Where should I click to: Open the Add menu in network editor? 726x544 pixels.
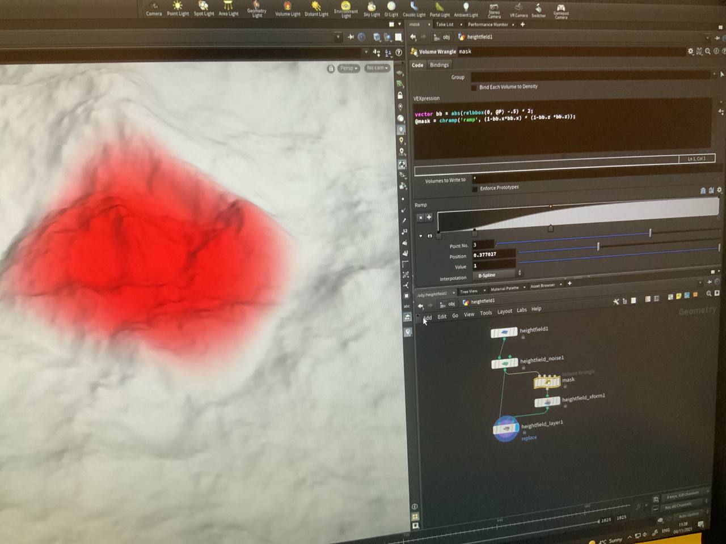428,317
